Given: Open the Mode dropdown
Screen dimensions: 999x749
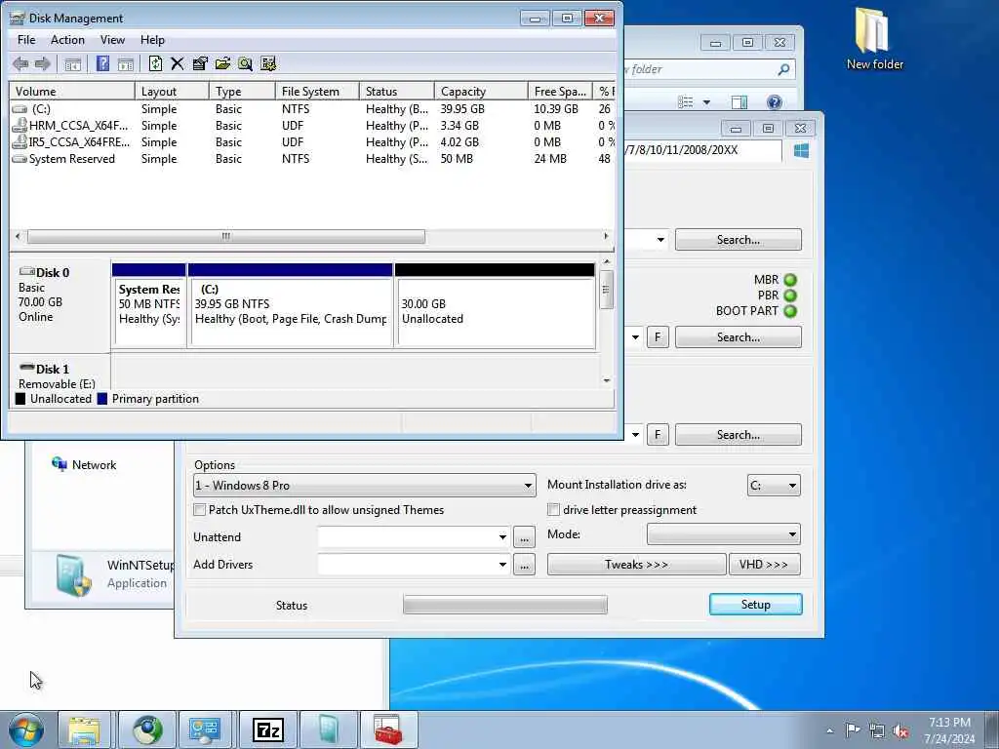Looking at the screenshot, I should [724, 534].
